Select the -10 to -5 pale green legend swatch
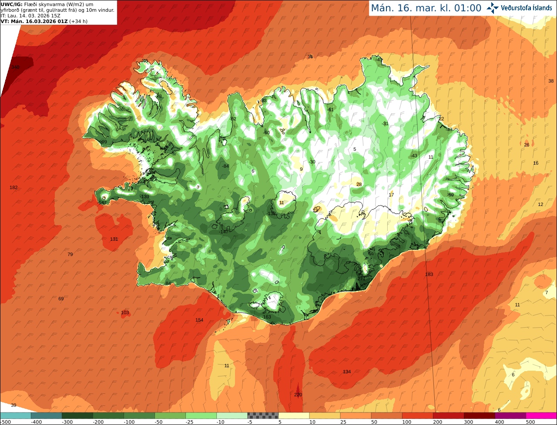The height and width of the screenshot is (425, 557). 232,415
